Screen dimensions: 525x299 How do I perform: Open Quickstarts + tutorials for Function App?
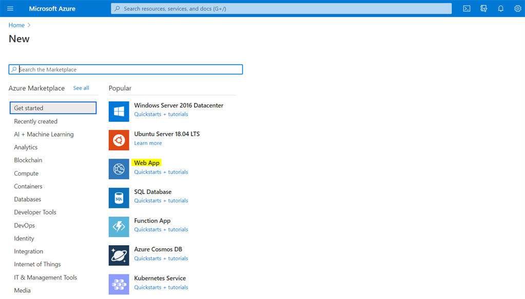161,229
